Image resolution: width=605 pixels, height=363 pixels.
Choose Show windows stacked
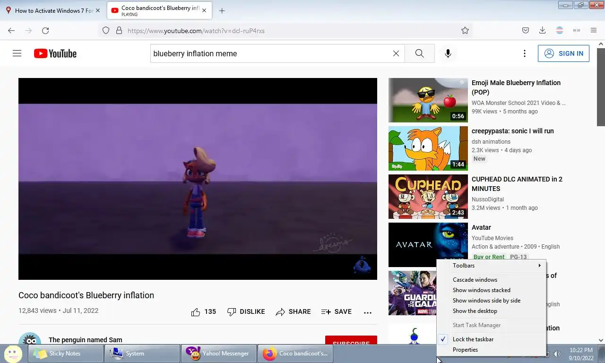(x=491, y=290)
